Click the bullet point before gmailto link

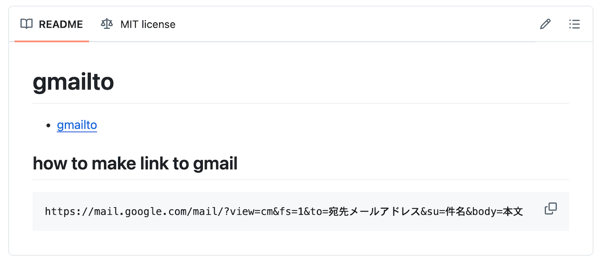coord(48,126)
